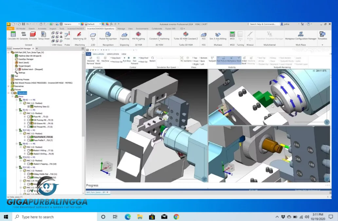Check the Face MS ...T3 (2) operation
Image resolution: width=338 pixels, height=221 pixels.
[x=28, y=117]
